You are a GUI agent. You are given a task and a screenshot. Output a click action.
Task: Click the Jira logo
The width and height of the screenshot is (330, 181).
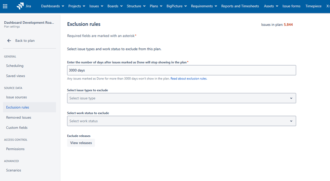pos(24,6)
